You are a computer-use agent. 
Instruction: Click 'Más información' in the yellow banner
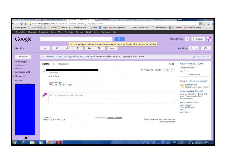point(141,44)
